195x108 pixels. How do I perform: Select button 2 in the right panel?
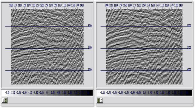[101, 100]
